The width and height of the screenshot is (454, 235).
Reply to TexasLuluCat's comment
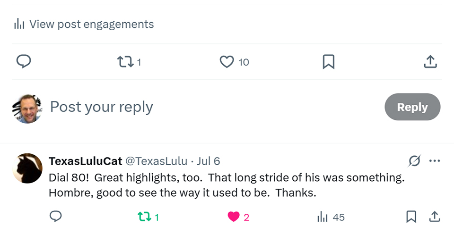(x=56, y=217)
